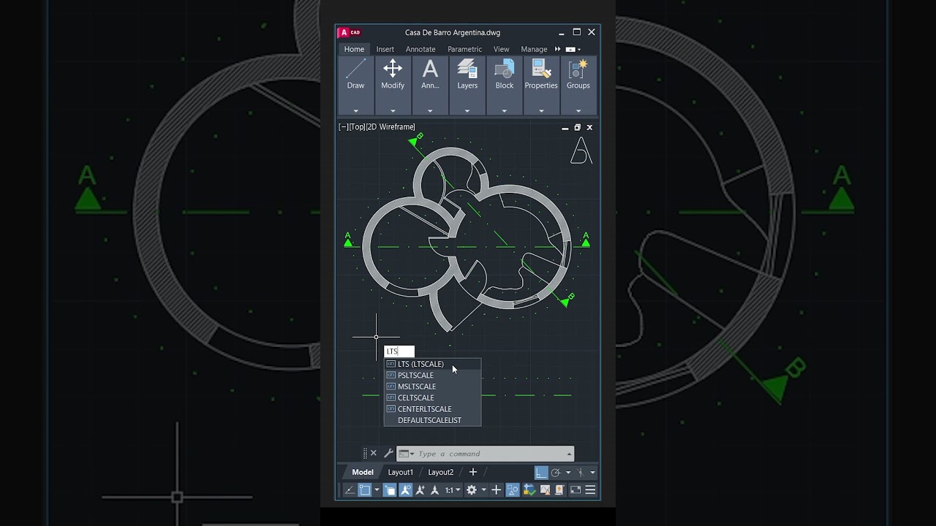Click the annotation monitor plus icon
Viewport: 936px width, 526px height.
496,489
